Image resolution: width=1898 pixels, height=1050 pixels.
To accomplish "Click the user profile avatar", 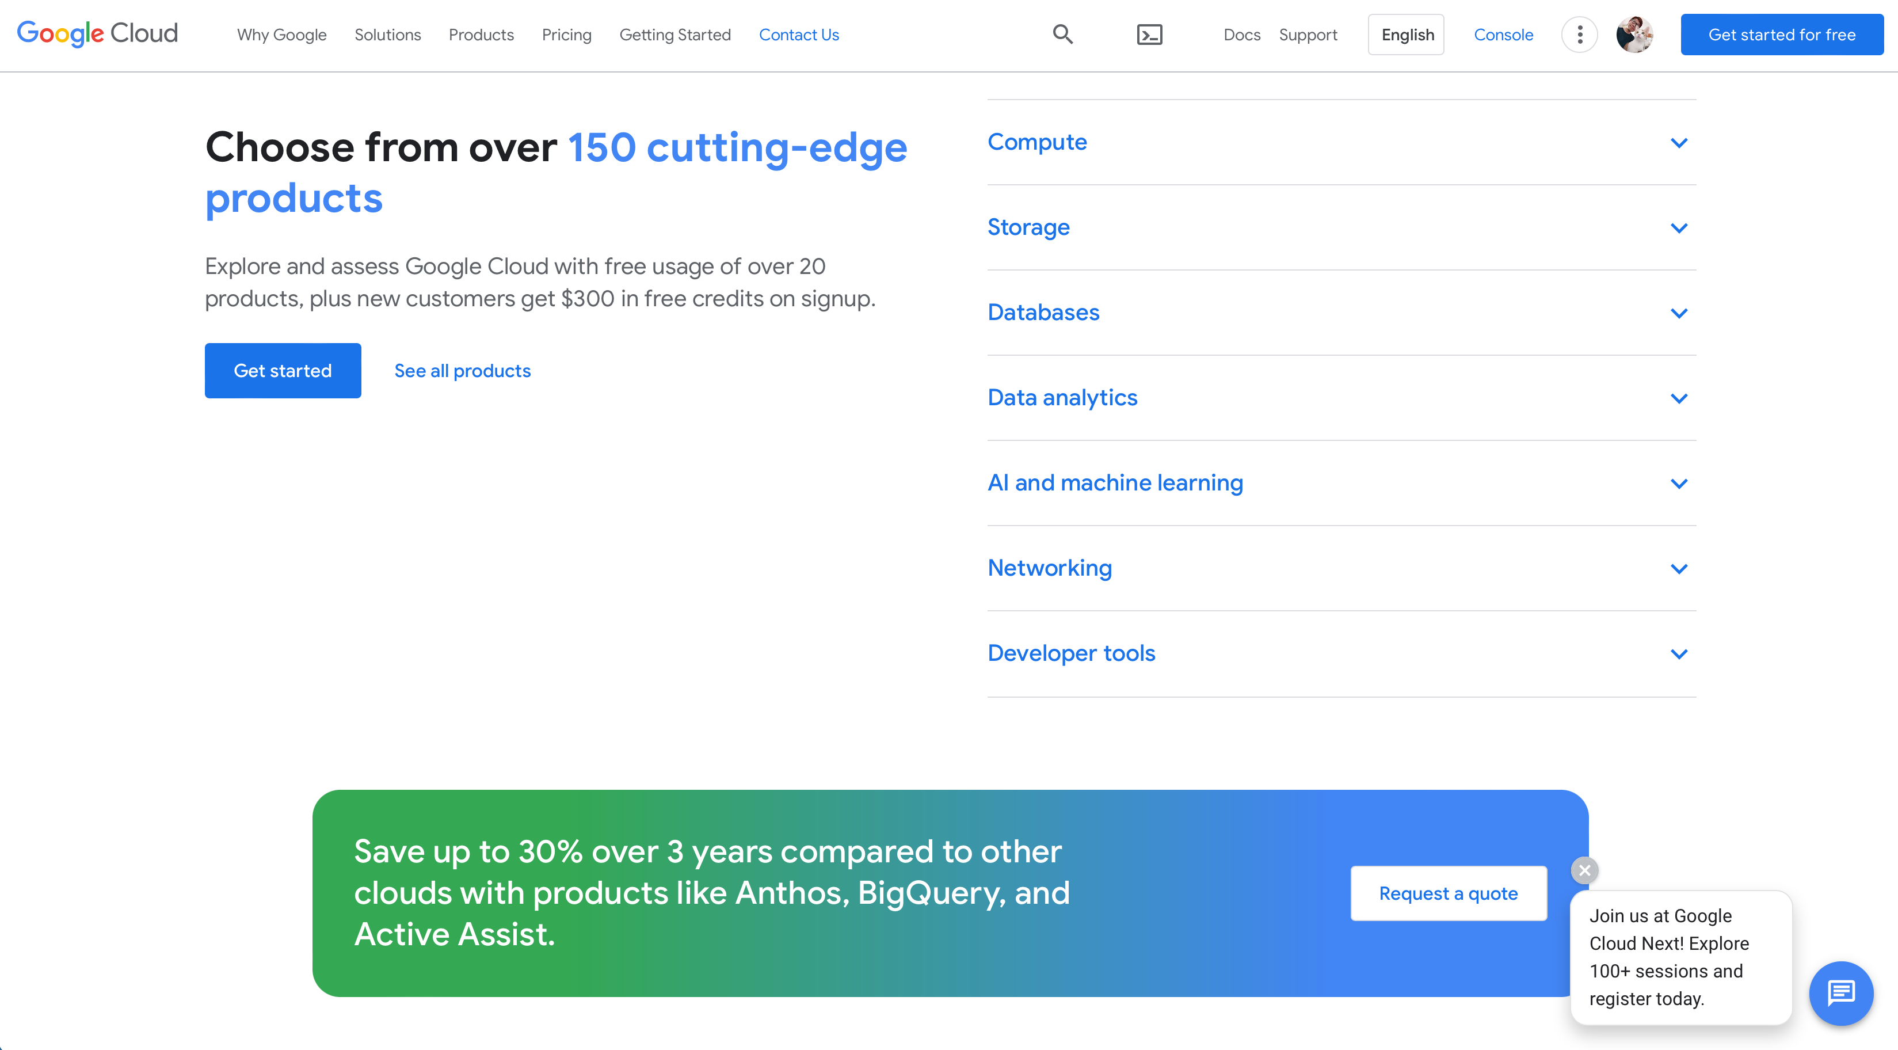I will tap(1634, 35).
